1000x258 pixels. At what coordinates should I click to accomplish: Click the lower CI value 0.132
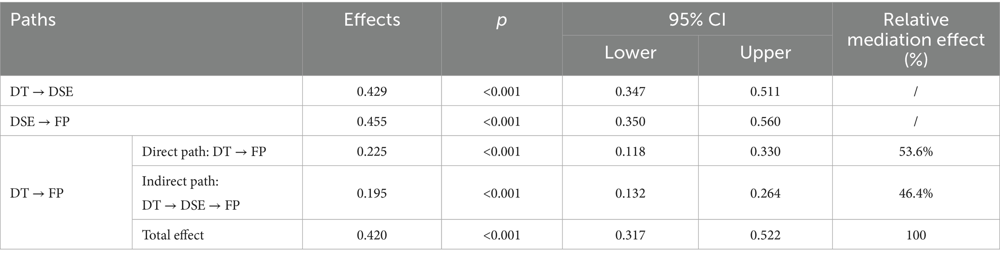(630, 193)
